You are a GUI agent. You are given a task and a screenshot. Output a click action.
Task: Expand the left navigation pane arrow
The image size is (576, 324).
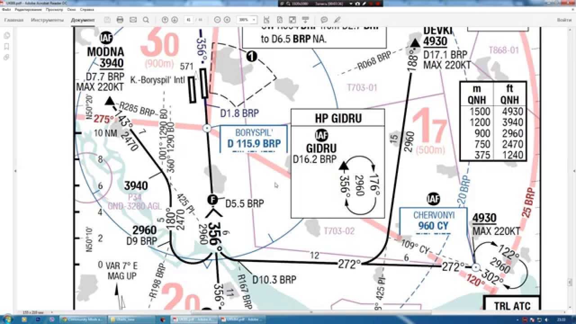[x=15, y=171]
